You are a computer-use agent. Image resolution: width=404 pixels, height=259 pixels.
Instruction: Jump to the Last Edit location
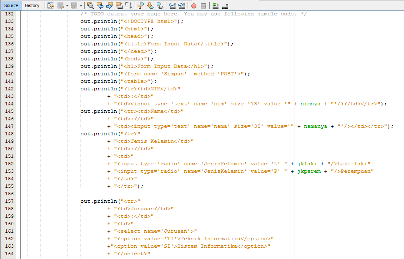[51, 6]
